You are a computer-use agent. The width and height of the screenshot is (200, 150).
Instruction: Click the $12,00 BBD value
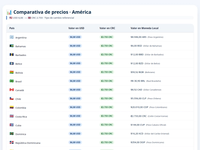(x=137, y=54)
